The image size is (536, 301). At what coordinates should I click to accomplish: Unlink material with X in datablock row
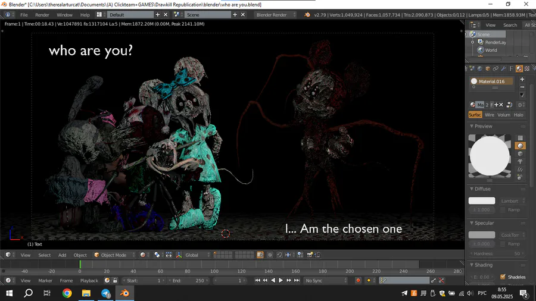pos(501,105)
